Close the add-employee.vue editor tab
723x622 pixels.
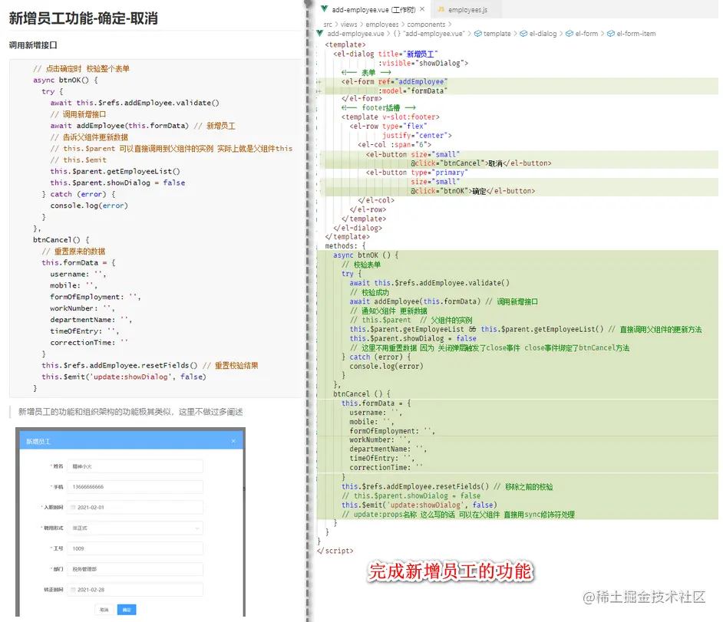click(422, 9)
